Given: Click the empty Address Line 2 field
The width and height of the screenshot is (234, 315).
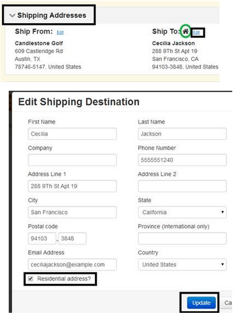Looking at the screenshot, I should (182, 186).
